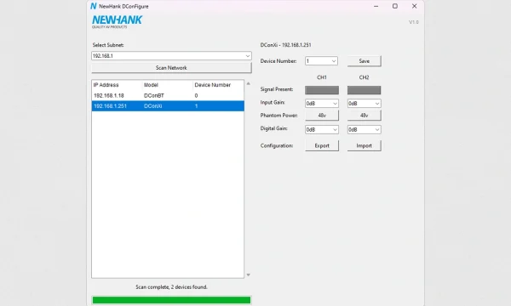Click the Model column header

[167, 85]
